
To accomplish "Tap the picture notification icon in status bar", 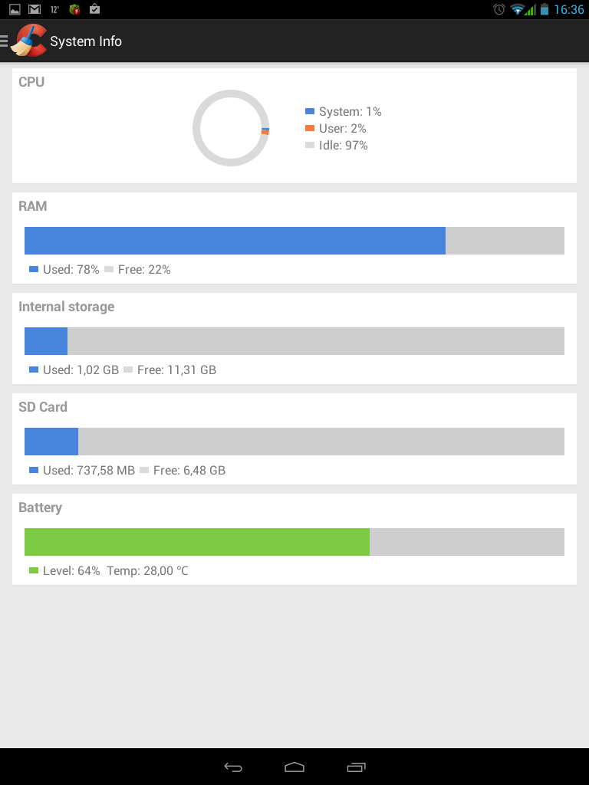I will click(15, 9).
